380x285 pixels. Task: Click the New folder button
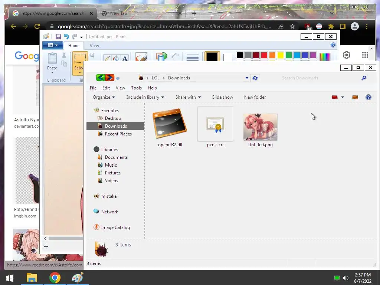255,97
